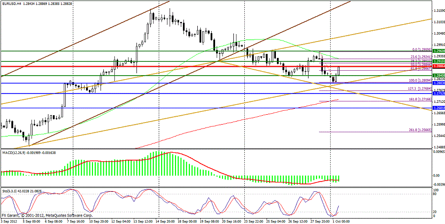Select the 127.3 Fibonacci extension label
445x224 pixels.
(x=420, y=89)
